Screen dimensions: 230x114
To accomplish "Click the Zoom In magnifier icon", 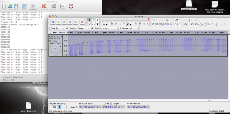I will pyautogui.click(x=191, y=24).
